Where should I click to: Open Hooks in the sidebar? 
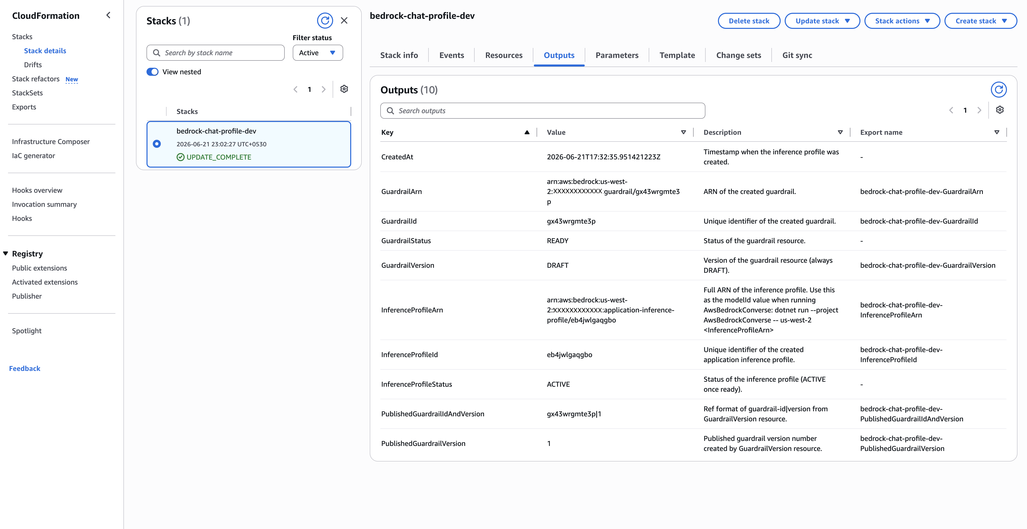click(22, 218)
